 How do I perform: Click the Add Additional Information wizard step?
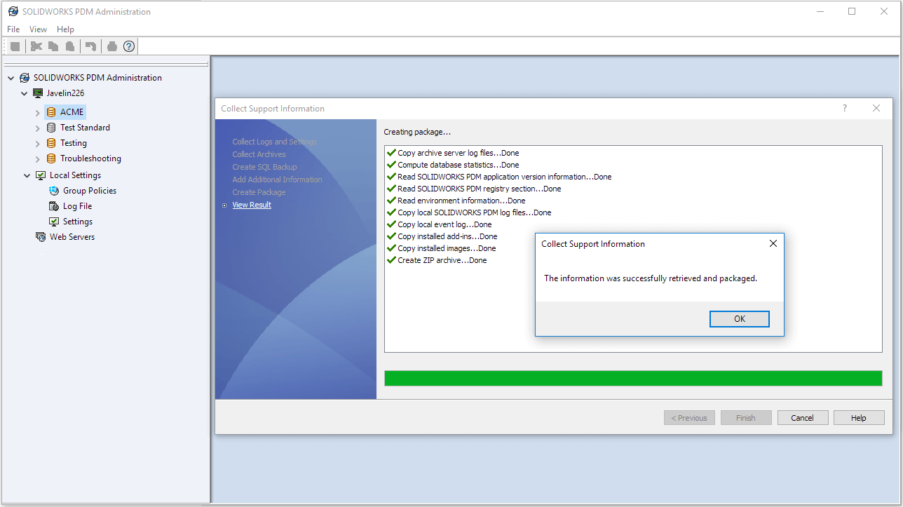277,180
